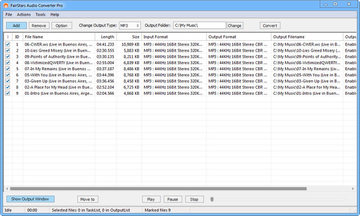Select file name 02-A Place for My Head
The height and width of the screenshot is (216, 360).
[x=59, y=87]
